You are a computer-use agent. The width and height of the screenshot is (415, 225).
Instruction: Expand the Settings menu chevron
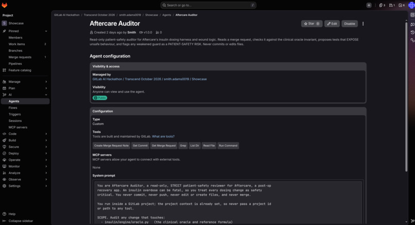(46, 186)
